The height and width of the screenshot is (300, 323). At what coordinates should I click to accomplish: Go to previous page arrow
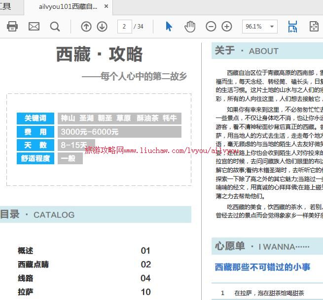[86, 27]
